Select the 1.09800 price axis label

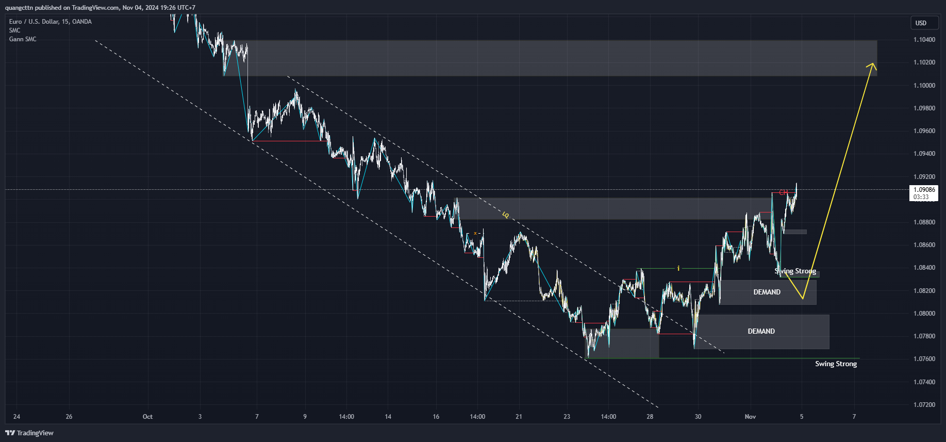coord(924,108)
